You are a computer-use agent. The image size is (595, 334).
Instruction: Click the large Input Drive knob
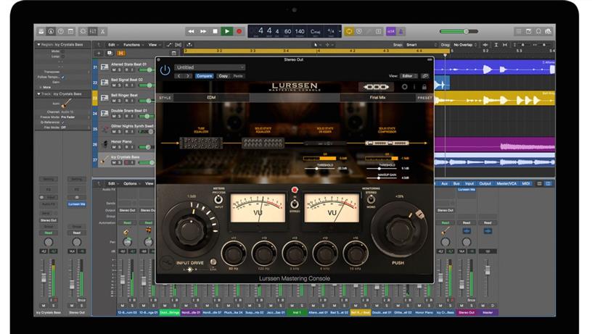pyautogui.click(x=189, y=230)
